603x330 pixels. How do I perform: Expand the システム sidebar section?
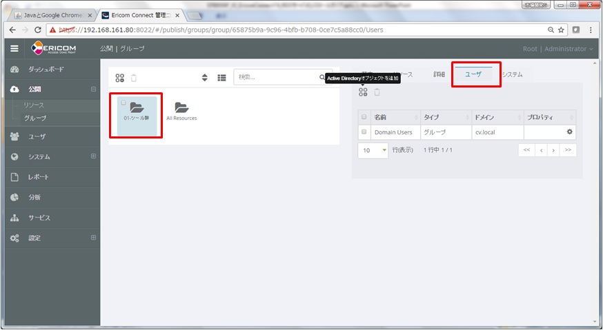93,156
